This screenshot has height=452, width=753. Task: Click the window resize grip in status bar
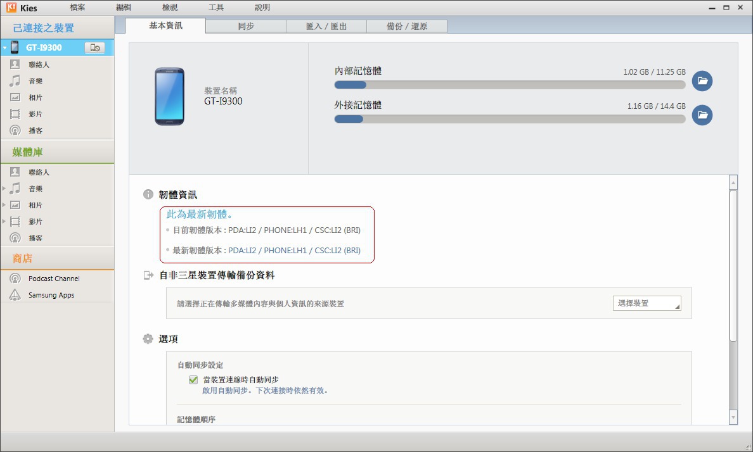[x=747, y=446]
